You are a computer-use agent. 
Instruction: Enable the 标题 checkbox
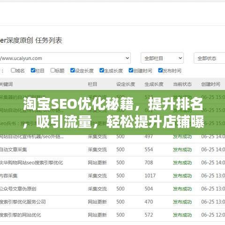point(53,70)
